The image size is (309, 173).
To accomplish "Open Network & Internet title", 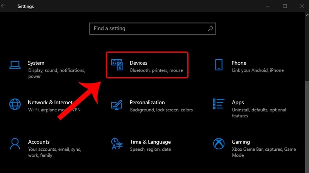I will pyautogui.click(x=50, y=102).
